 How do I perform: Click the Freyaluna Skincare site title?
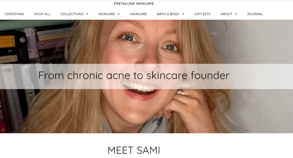pos(134,4)
